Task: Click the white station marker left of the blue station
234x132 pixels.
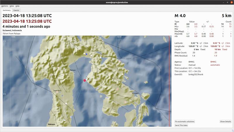Action: pyautogui.click(x=84, y=54)
